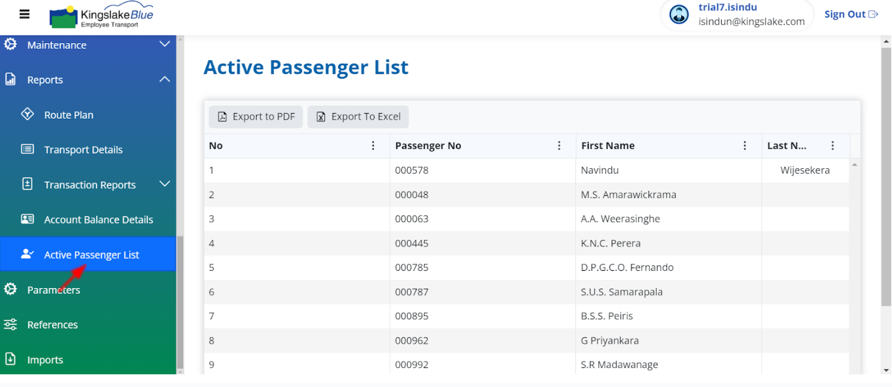Expand the Transaction Reports chevron

[165, 184]
